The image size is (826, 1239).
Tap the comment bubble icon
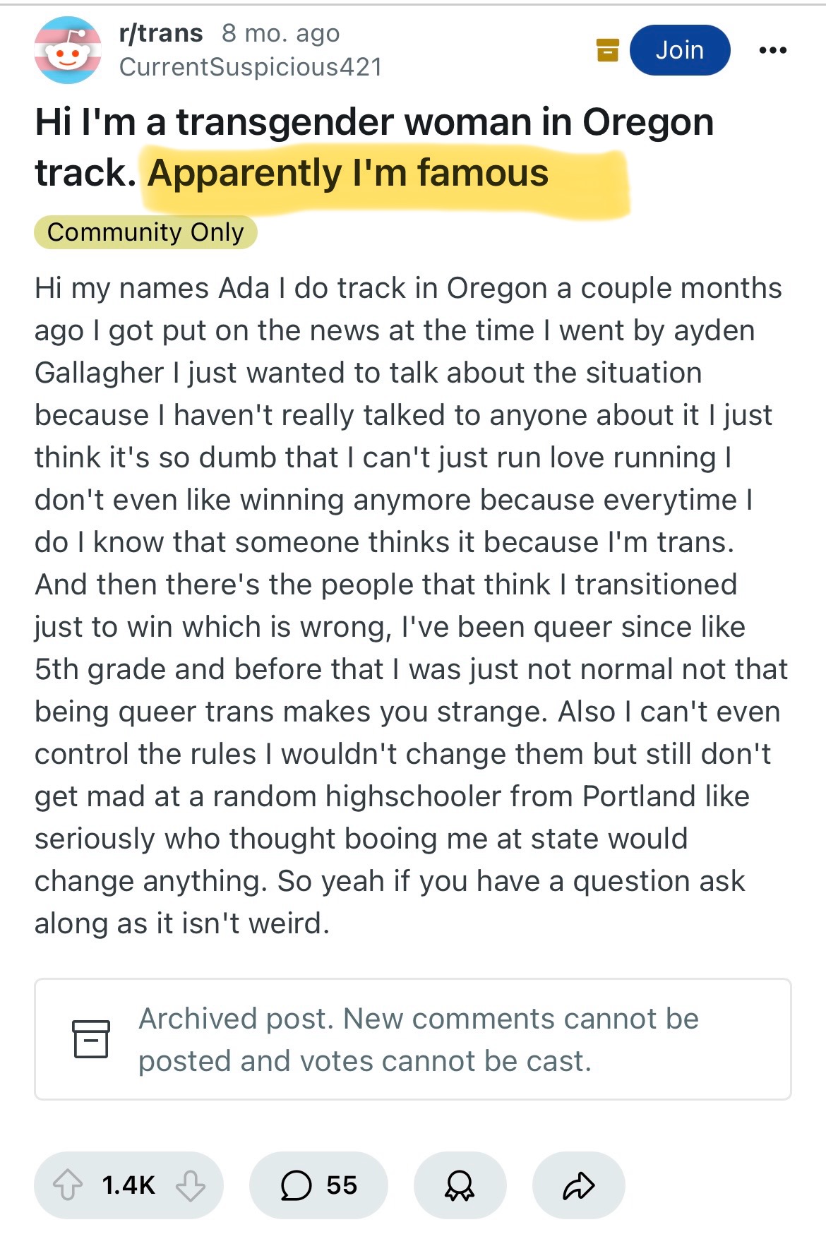[296, 1185]
